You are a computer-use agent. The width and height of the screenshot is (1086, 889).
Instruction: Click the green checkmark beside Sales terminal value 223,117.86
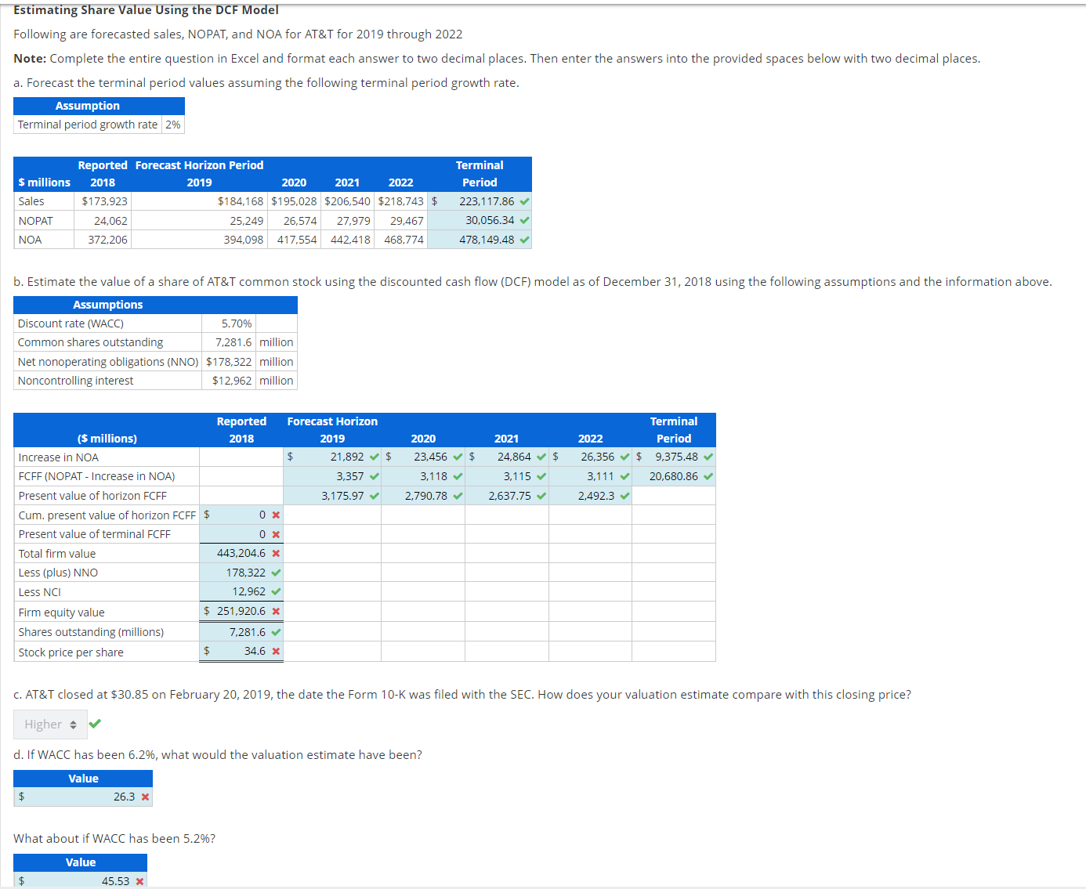click(x=524, y=201)
